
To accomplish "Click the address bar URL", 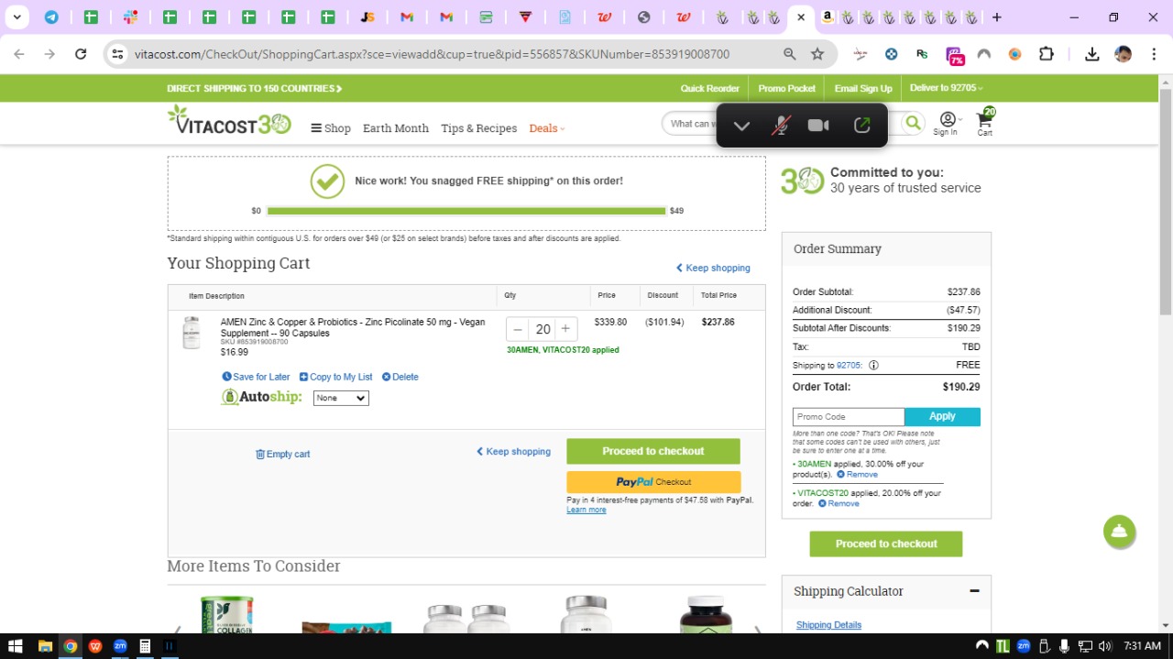I will point(432,54).
